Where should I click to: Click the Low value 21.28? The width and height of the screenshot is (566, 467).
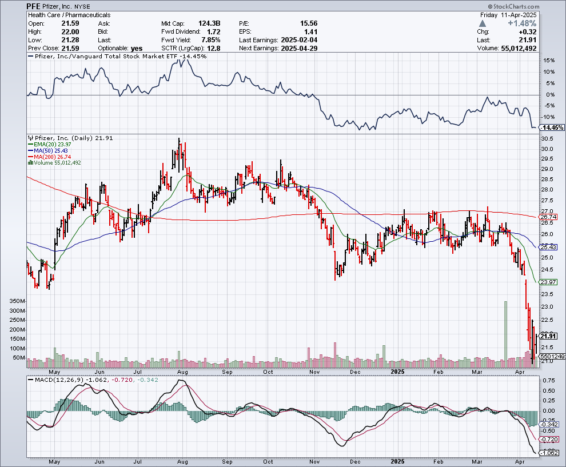point(70,39)
